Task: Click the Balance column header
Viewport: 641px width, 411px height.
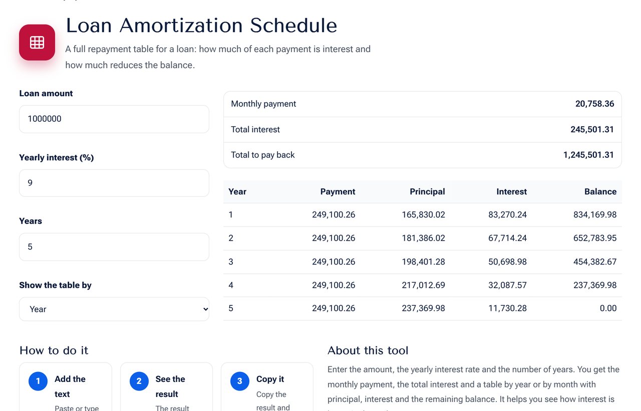Action: (x=600, y=191)
